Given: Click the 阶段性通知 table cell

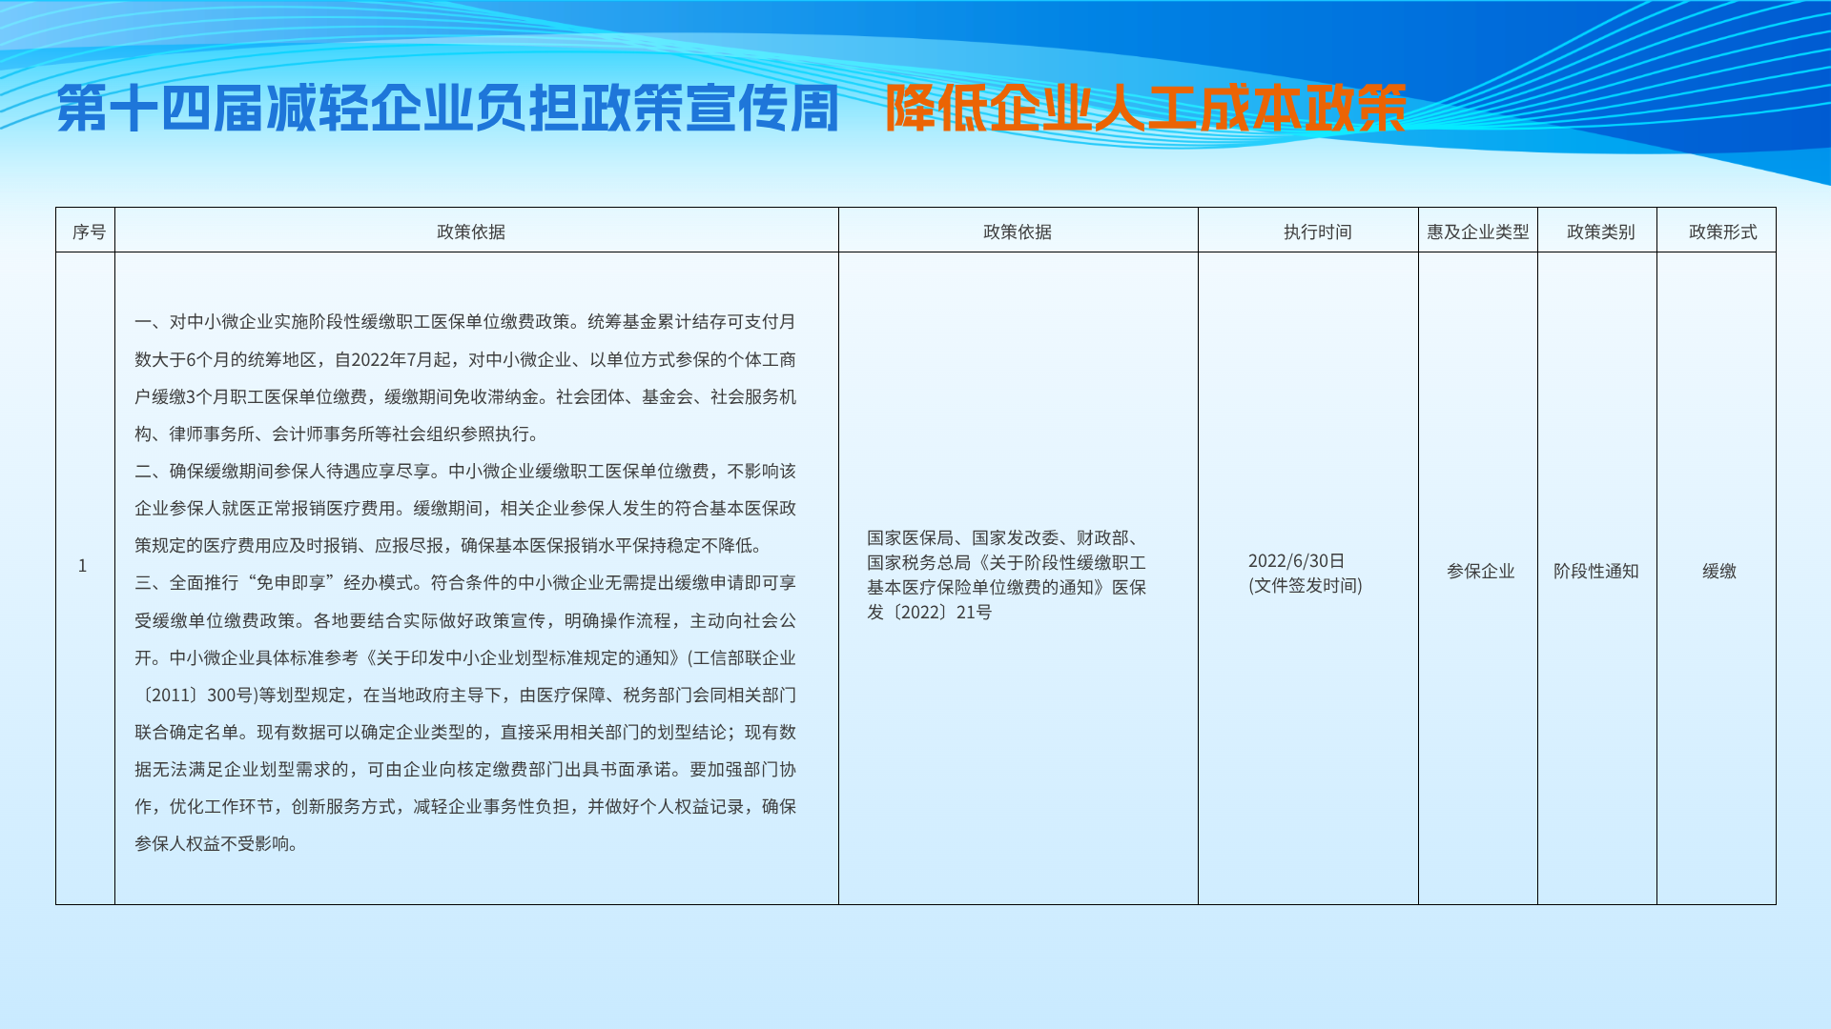Looking at the screenshot, I should coord(1595,571).
